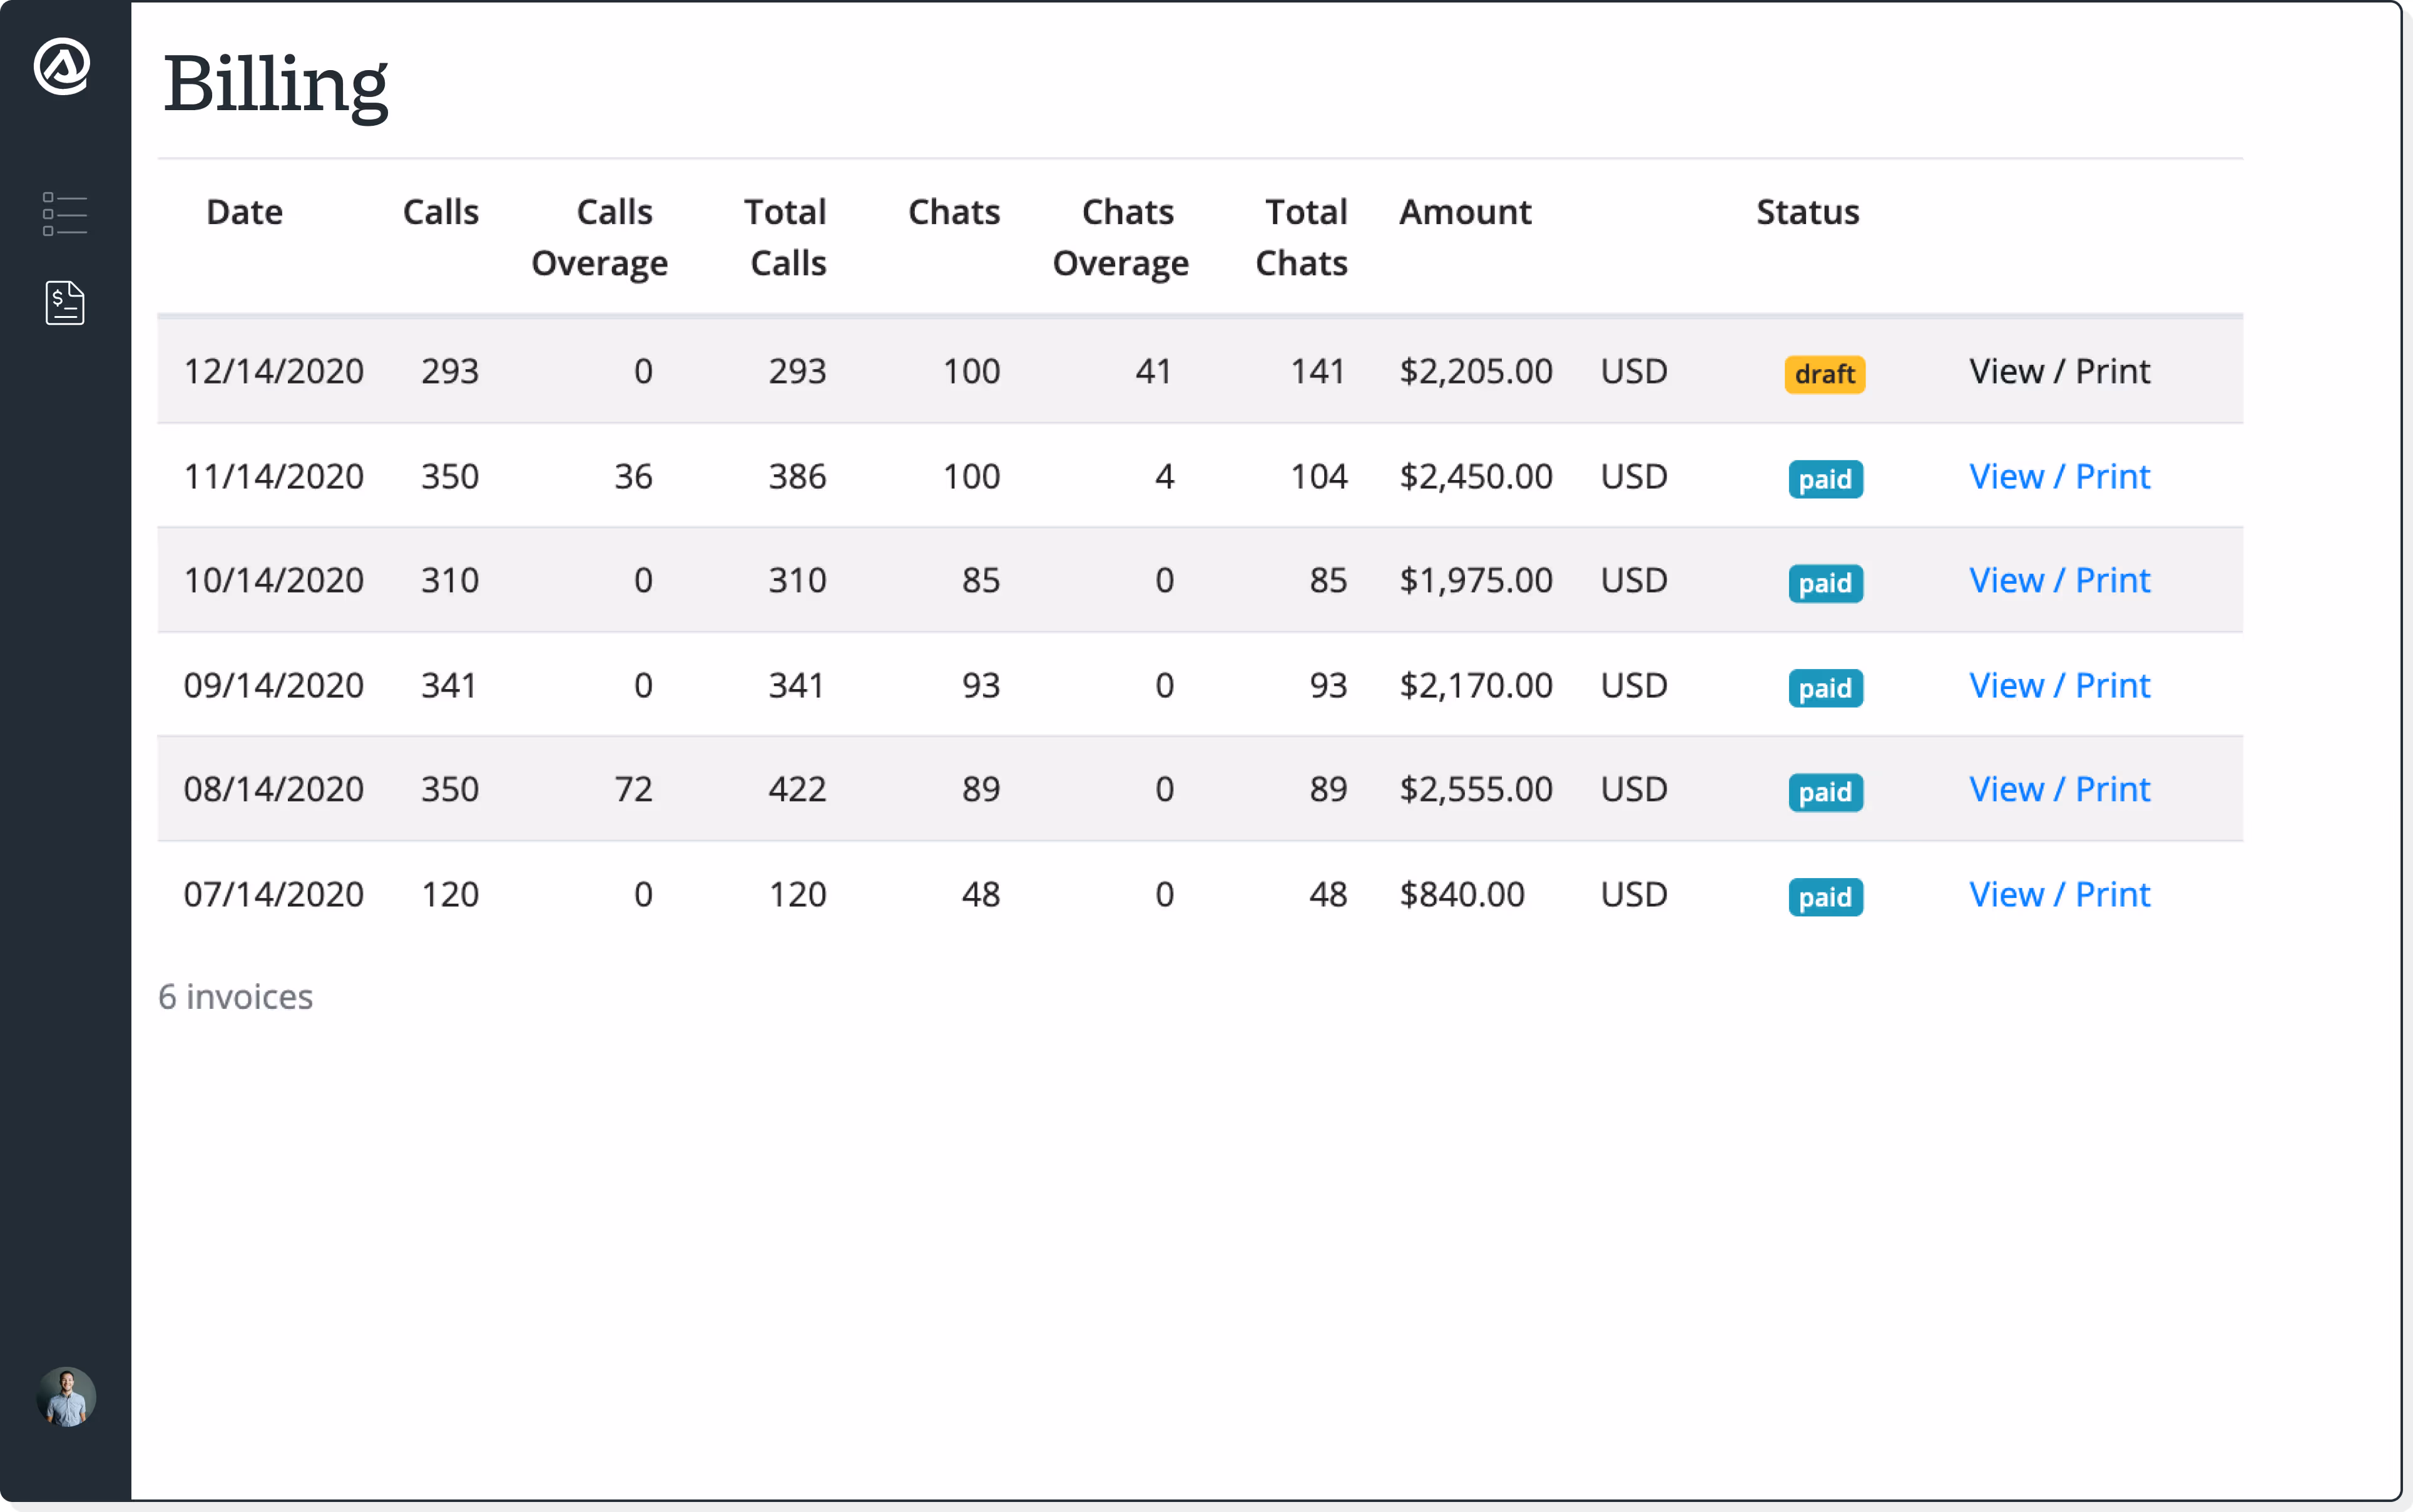Click the Date column header
This screenshot has height=1512, width=2413.
(244, 212)
